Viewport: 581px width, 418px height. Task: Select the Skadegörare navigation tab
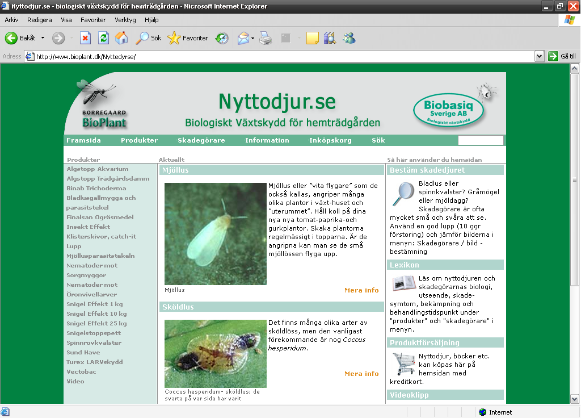coord(201,140)
